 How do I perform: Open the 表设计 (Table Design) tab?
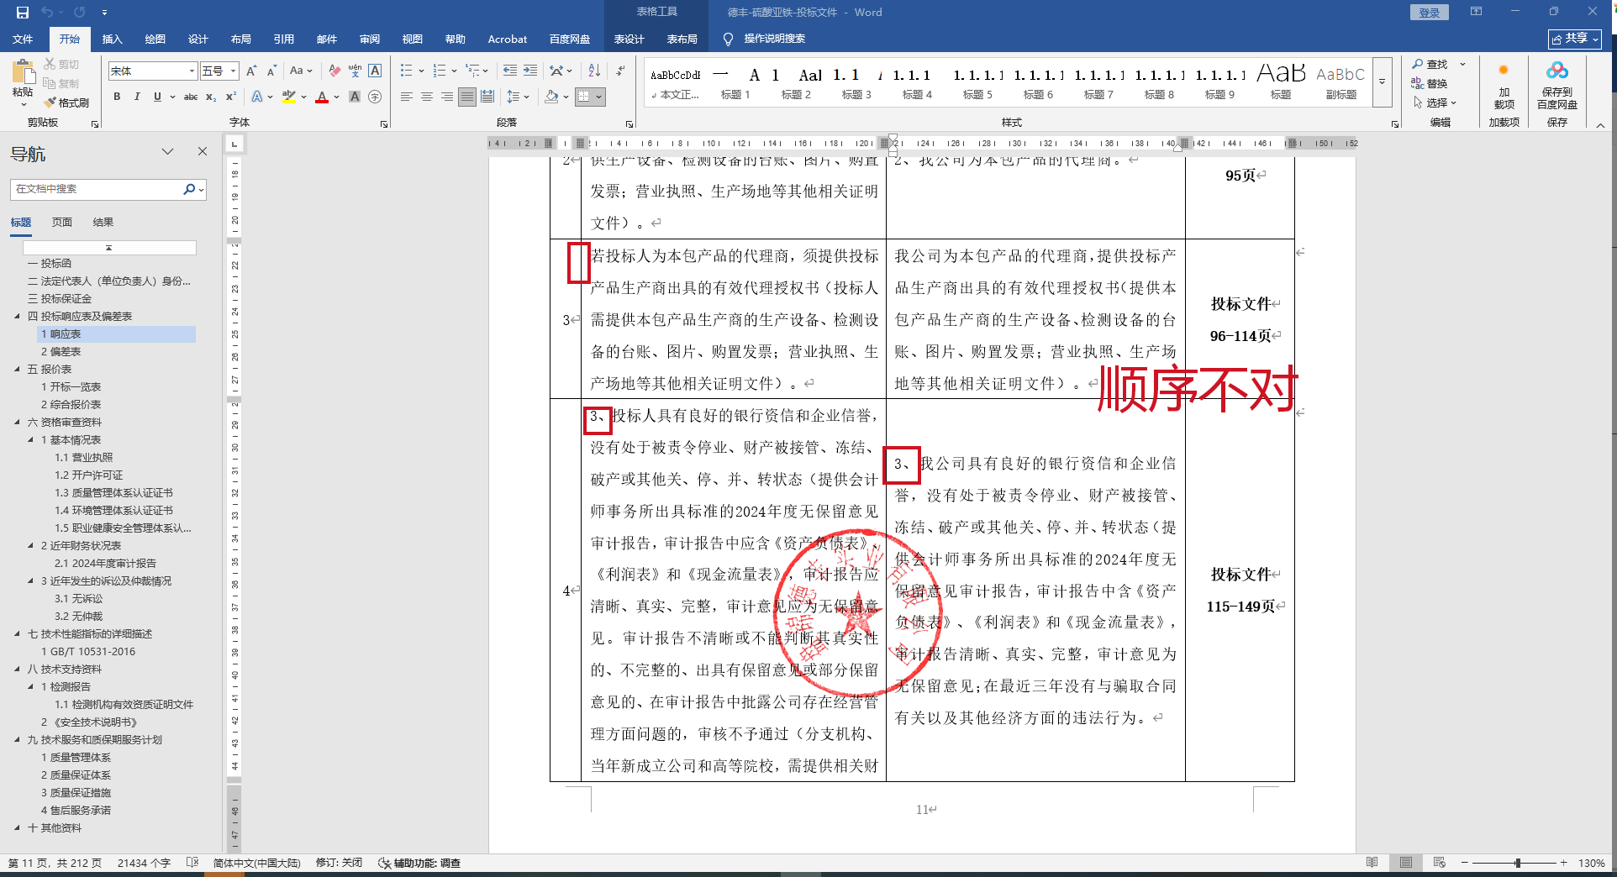click(629, 39)
